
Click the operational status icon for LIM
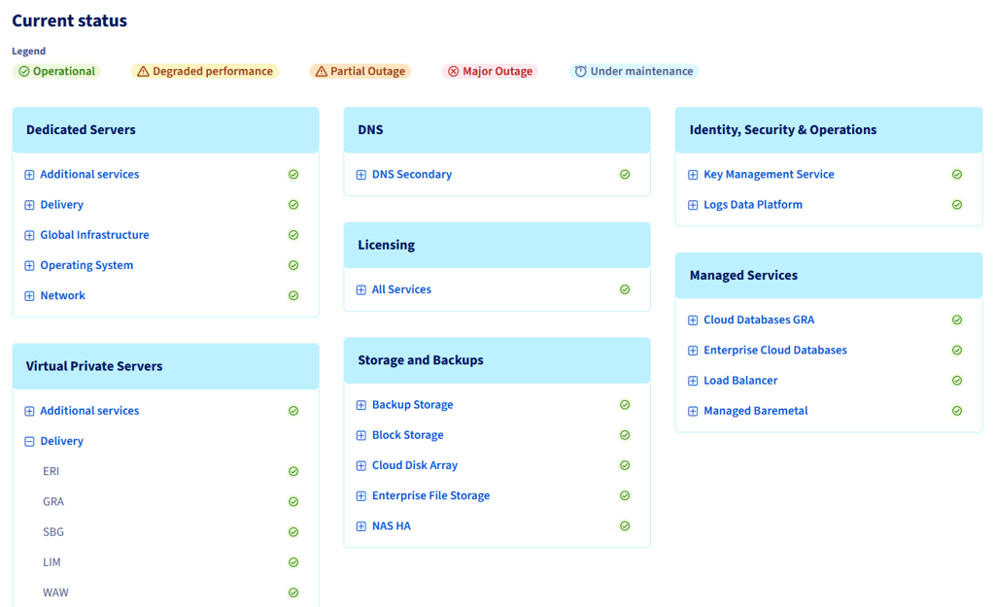coord(293,562)
